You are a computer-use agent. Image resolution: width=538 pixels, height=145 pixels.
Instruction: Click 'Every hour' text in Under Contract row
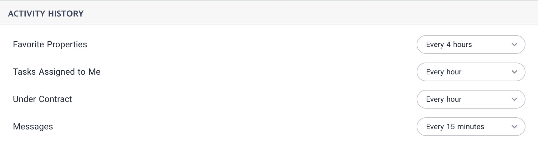(x=444, y=100)
